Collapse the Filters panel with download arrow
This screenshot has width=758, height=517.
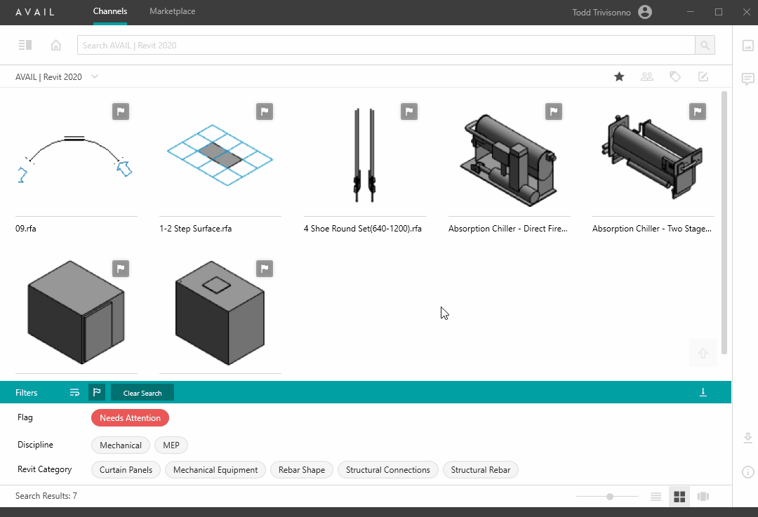[703, 392]
